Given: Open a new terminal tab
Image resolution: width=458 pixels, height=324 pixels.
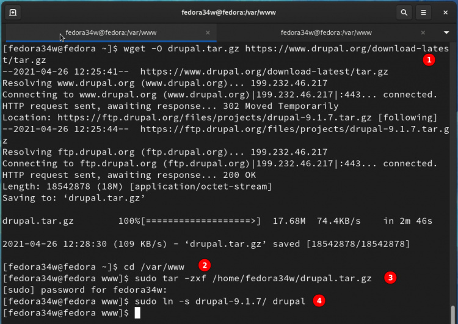Looking at the screenshot, I should (13, 12).
